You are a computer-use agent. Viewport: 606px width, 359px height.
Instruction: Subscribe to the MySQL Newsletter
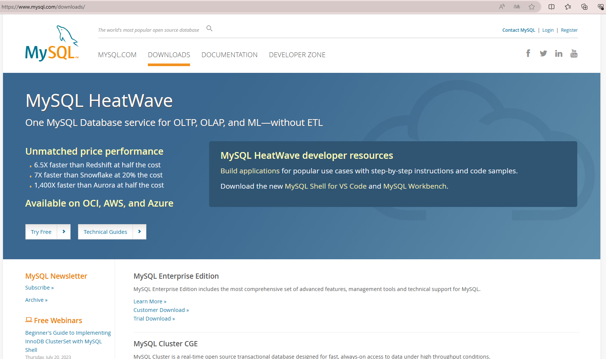click(40, 288)
